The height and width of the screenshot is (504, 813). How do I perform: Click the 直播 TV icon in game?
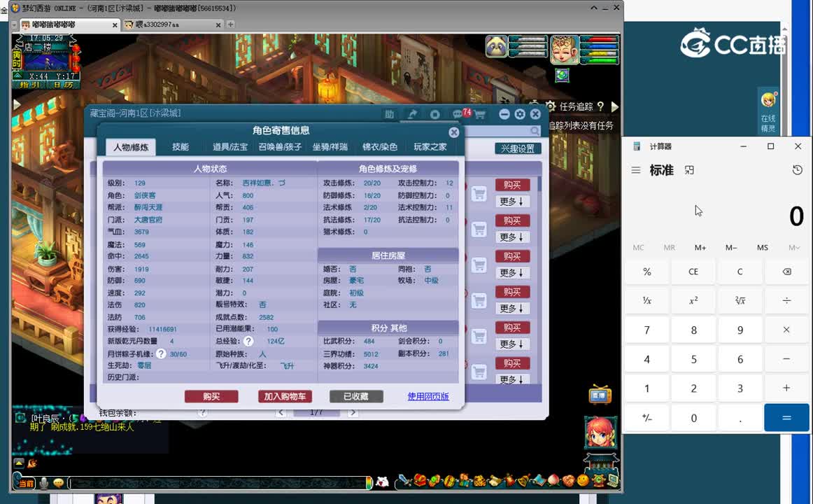coord(600,395)
